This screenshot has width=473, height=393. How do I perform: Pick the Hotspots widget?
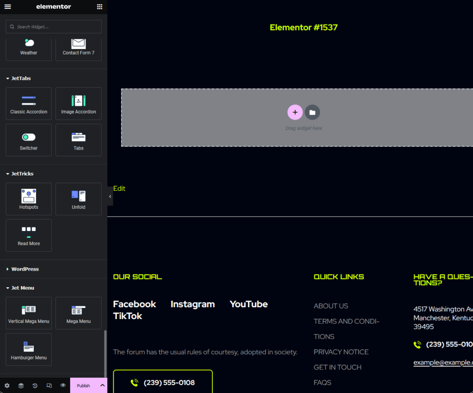(29, 199)
